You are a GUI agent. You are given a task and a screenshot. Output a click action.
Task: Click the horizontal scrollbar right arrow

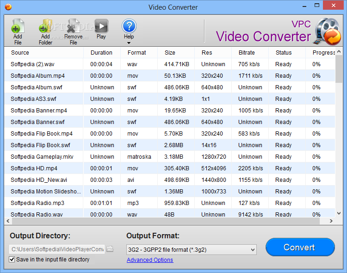point(331,221)
